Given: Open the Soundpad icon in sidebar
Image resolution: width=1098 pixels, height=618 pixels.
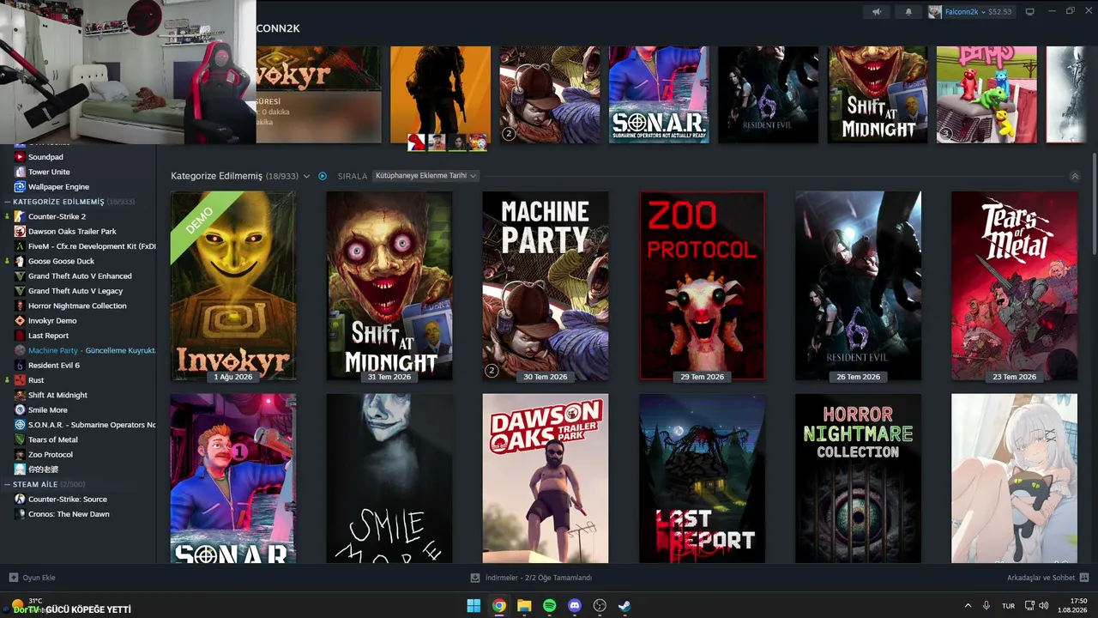Looking at the screenshot, I should [x=20, y=157].
